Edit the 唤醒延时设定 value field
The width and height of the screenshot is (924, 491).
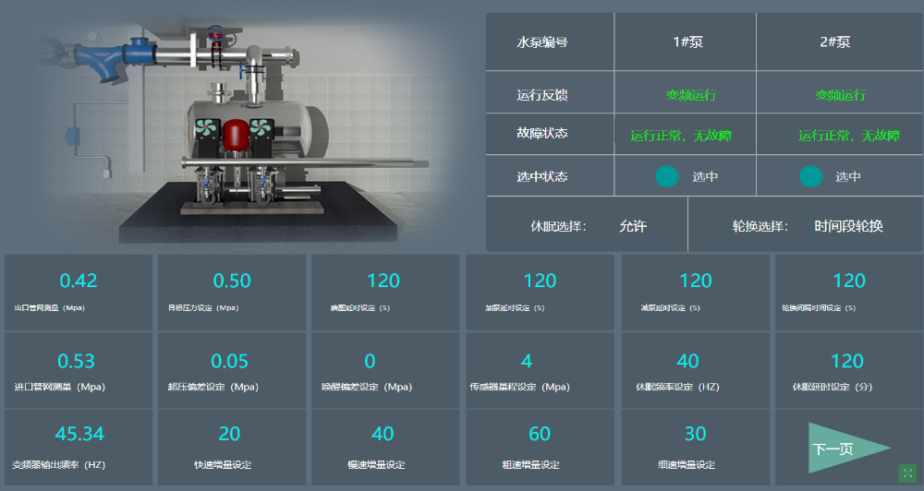(x=383, y=281)
